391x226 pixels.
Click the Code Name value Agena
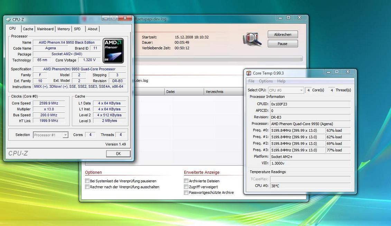pos(50,48)
